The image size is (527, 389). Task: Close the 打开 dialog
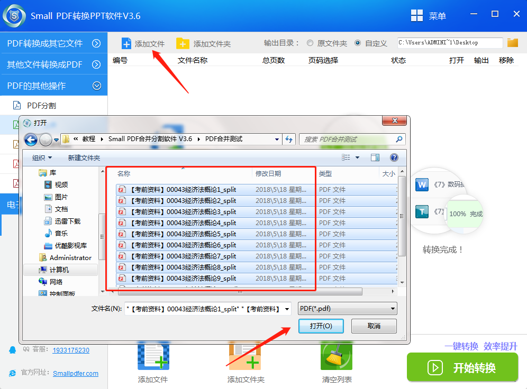click(395, 121)
